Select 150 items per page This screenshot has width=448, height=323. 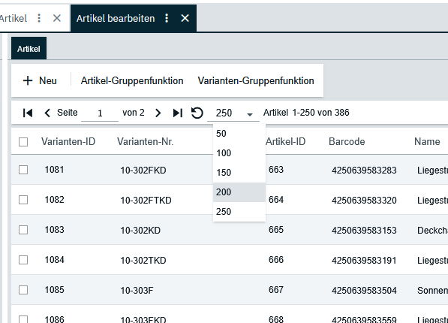tap(239, 173)
